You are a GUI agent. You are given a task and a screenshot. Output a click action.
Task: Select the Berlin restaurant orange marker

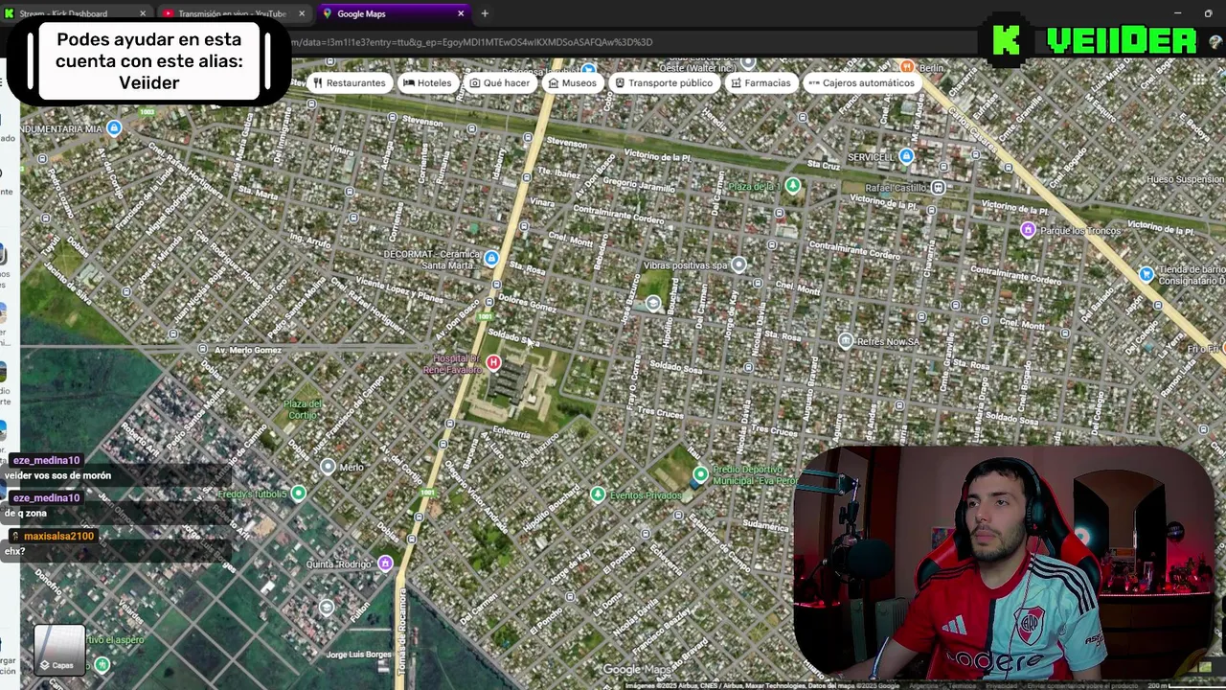[906, 66]
